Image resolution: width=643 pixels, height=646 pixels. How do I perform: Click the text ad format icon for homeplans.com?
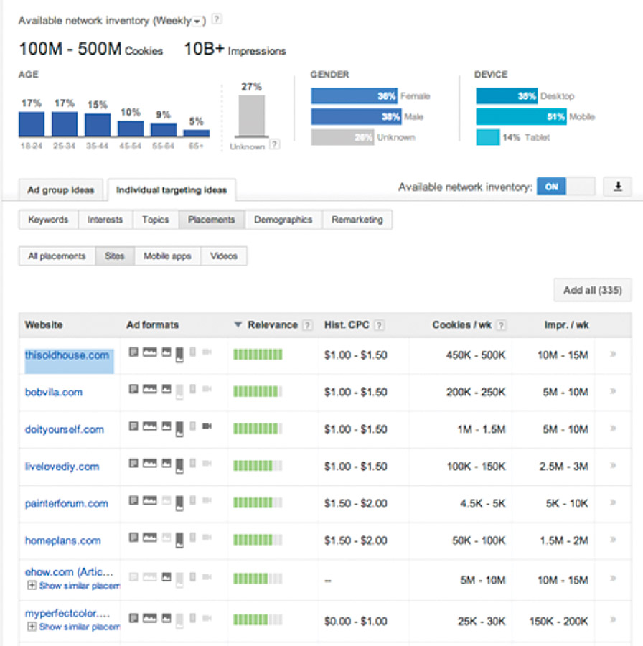click(133, 537)
